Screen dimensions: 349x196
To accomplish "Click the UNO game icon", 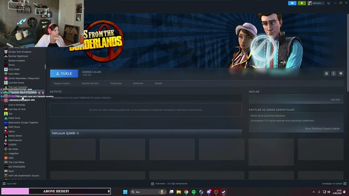I will click(x=6, y=158).
